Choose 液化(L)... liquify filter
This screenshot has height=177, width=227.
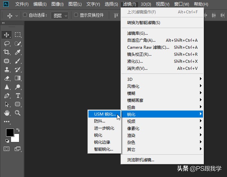(x=162, y=61)
